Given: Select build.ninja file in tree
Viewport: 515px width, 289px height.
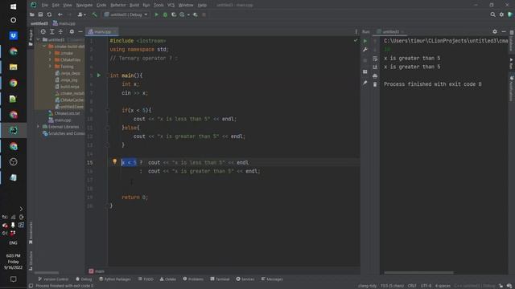Looking at the screenshot, I should pyautogui.click(x=70, y=87).
